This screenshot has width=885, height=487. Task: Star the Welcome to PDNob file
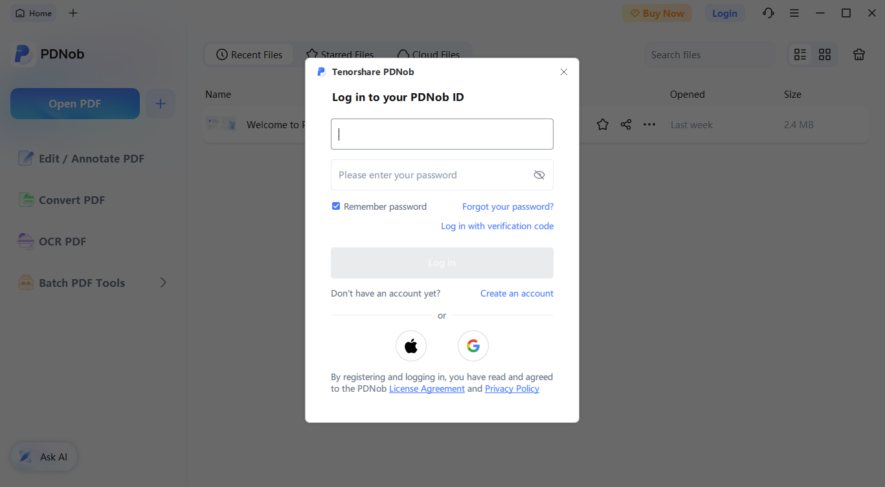602,124
